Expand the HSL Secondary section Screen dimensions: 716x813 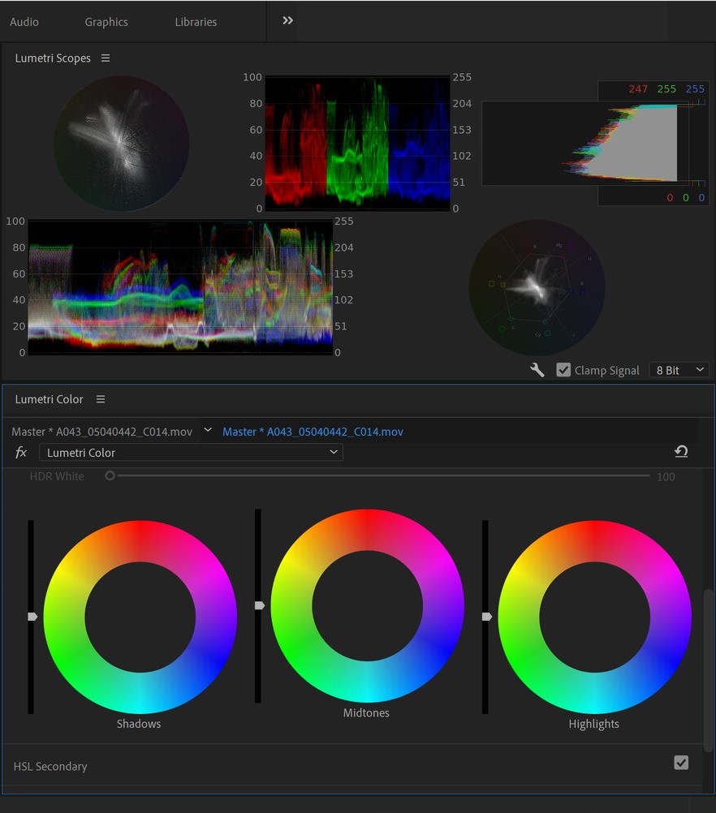50,766
